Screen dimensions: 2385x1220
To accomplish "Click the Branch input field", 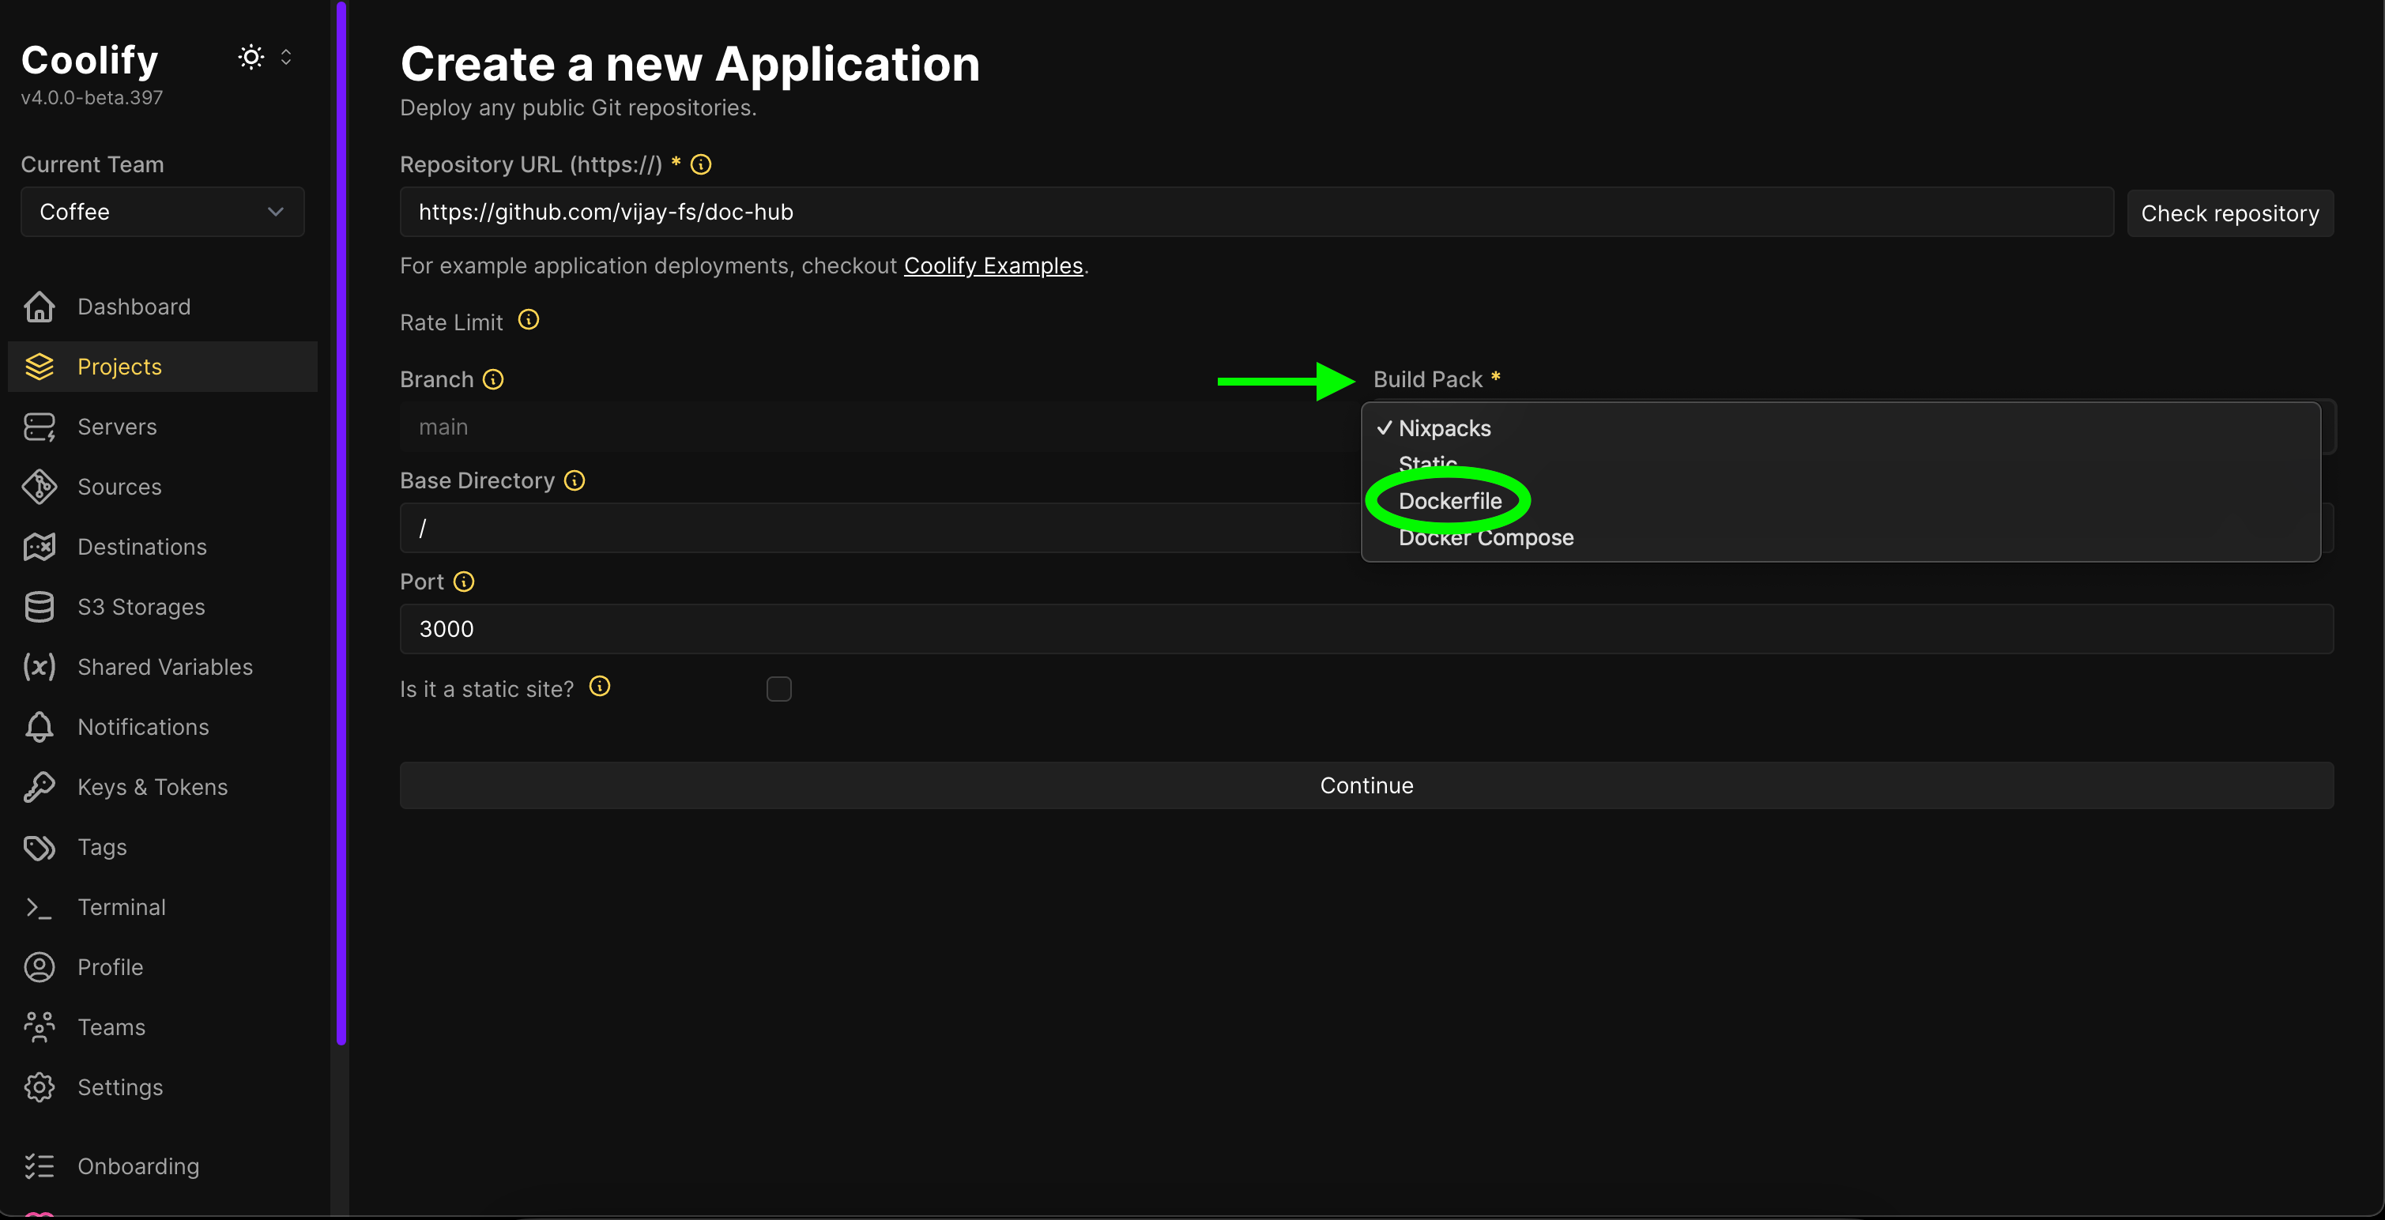I will pyautogui.click(x=880, y=427).
